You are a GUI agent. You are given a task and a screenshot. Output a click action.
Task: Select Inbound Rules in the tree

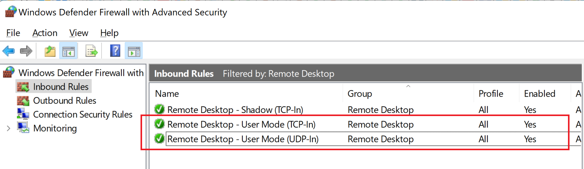(x=61, y=87)
